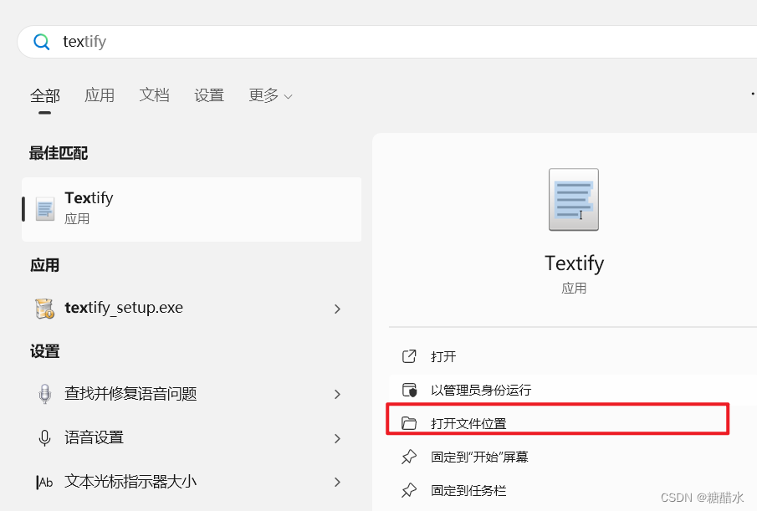Viewport: 757px width, 511px height.
Task: Click the large Textify icon in preview pane
Action: [574, 199]
